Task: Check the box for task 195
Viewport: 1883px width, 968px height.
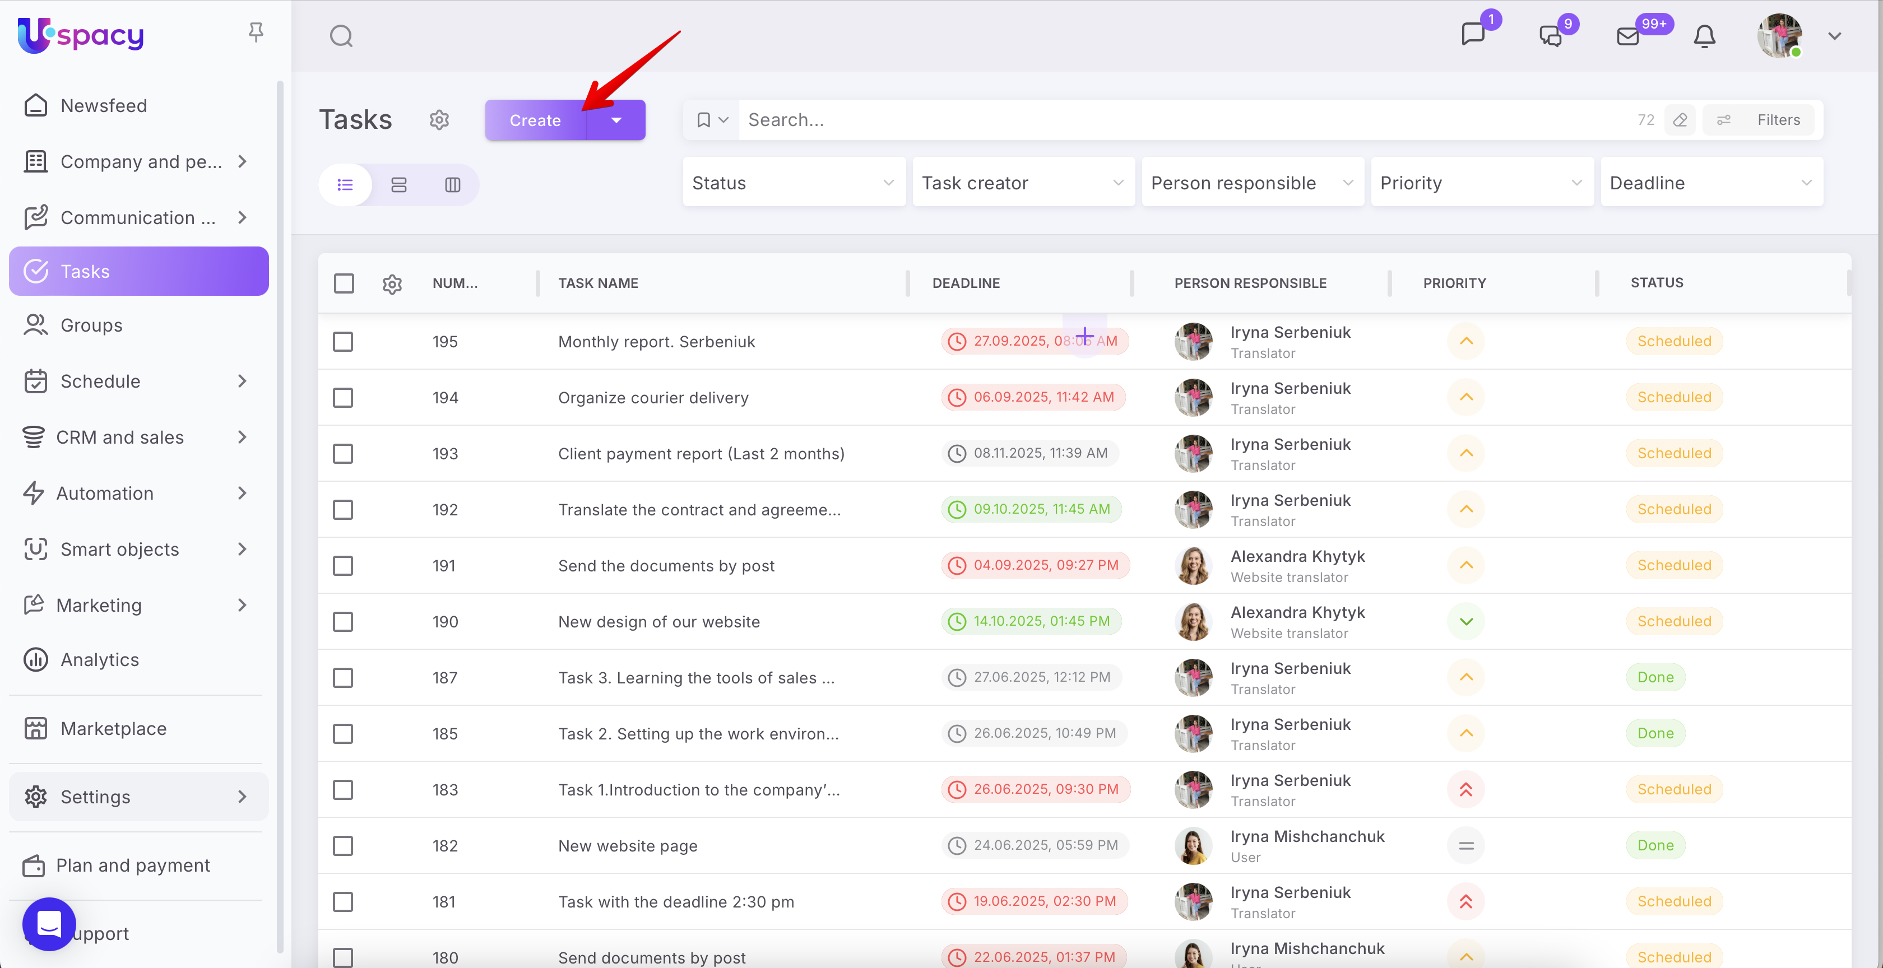Action: coord(343,341)
